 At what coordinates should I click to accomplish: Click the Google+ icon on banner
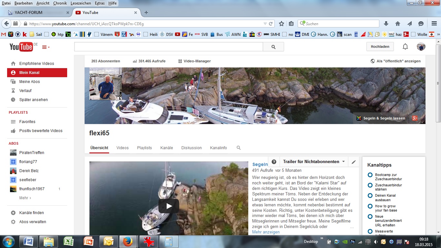click(415, 118)
